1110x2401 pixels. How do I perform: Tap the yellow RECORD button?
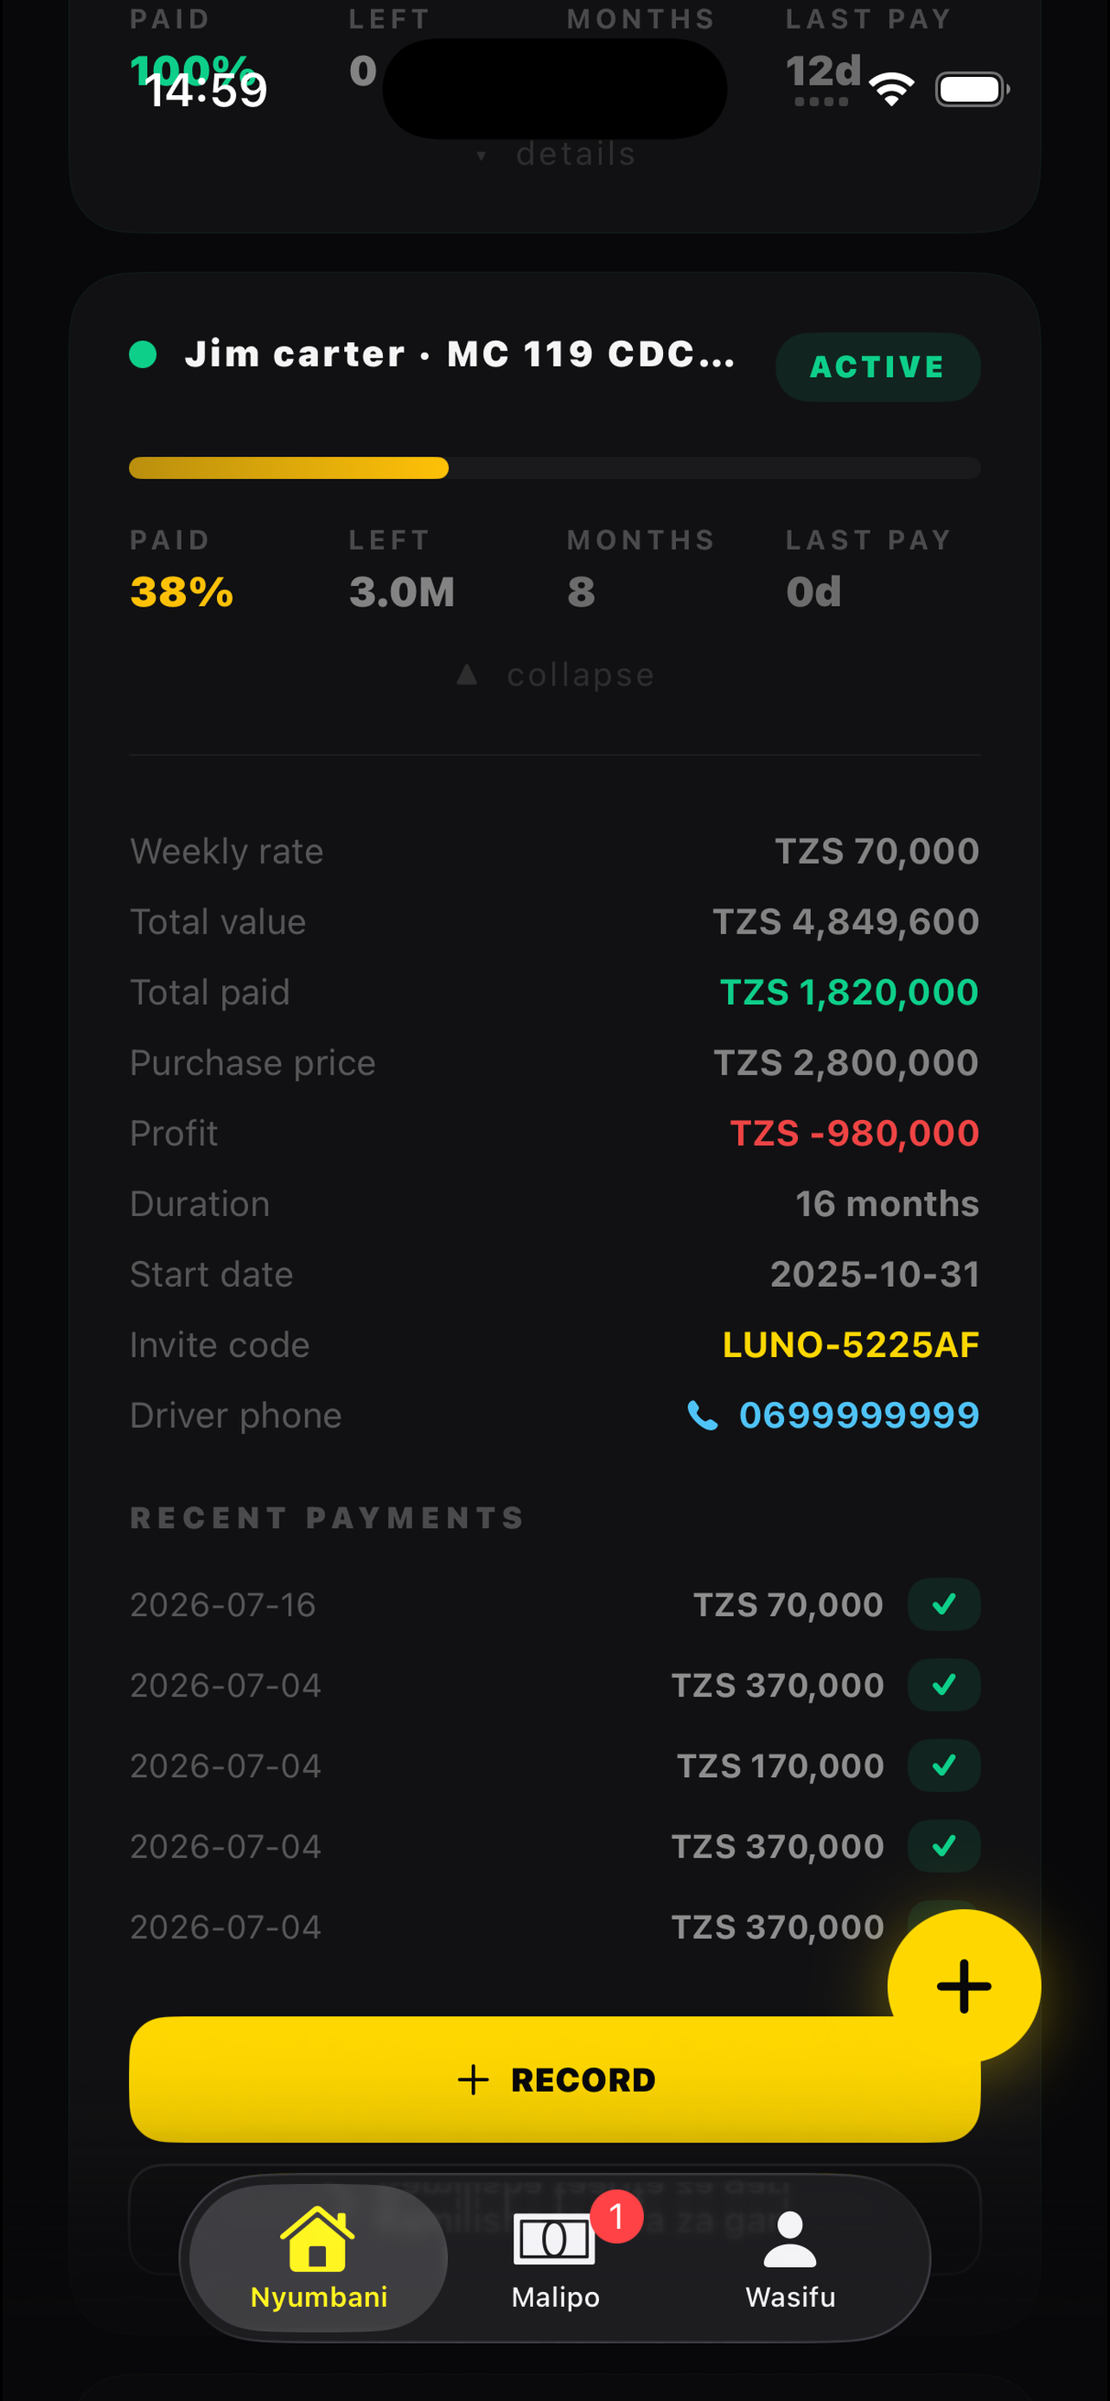pyautogui.click(x=554, y=2079)
